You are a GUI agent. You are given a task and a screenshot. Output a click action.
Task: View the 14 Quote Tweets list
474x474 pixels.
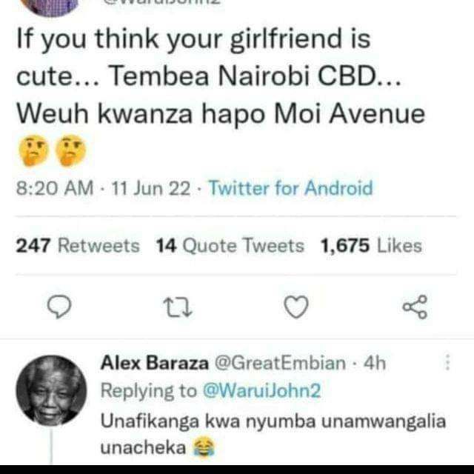pyautogui.click(x=230, y=245)
